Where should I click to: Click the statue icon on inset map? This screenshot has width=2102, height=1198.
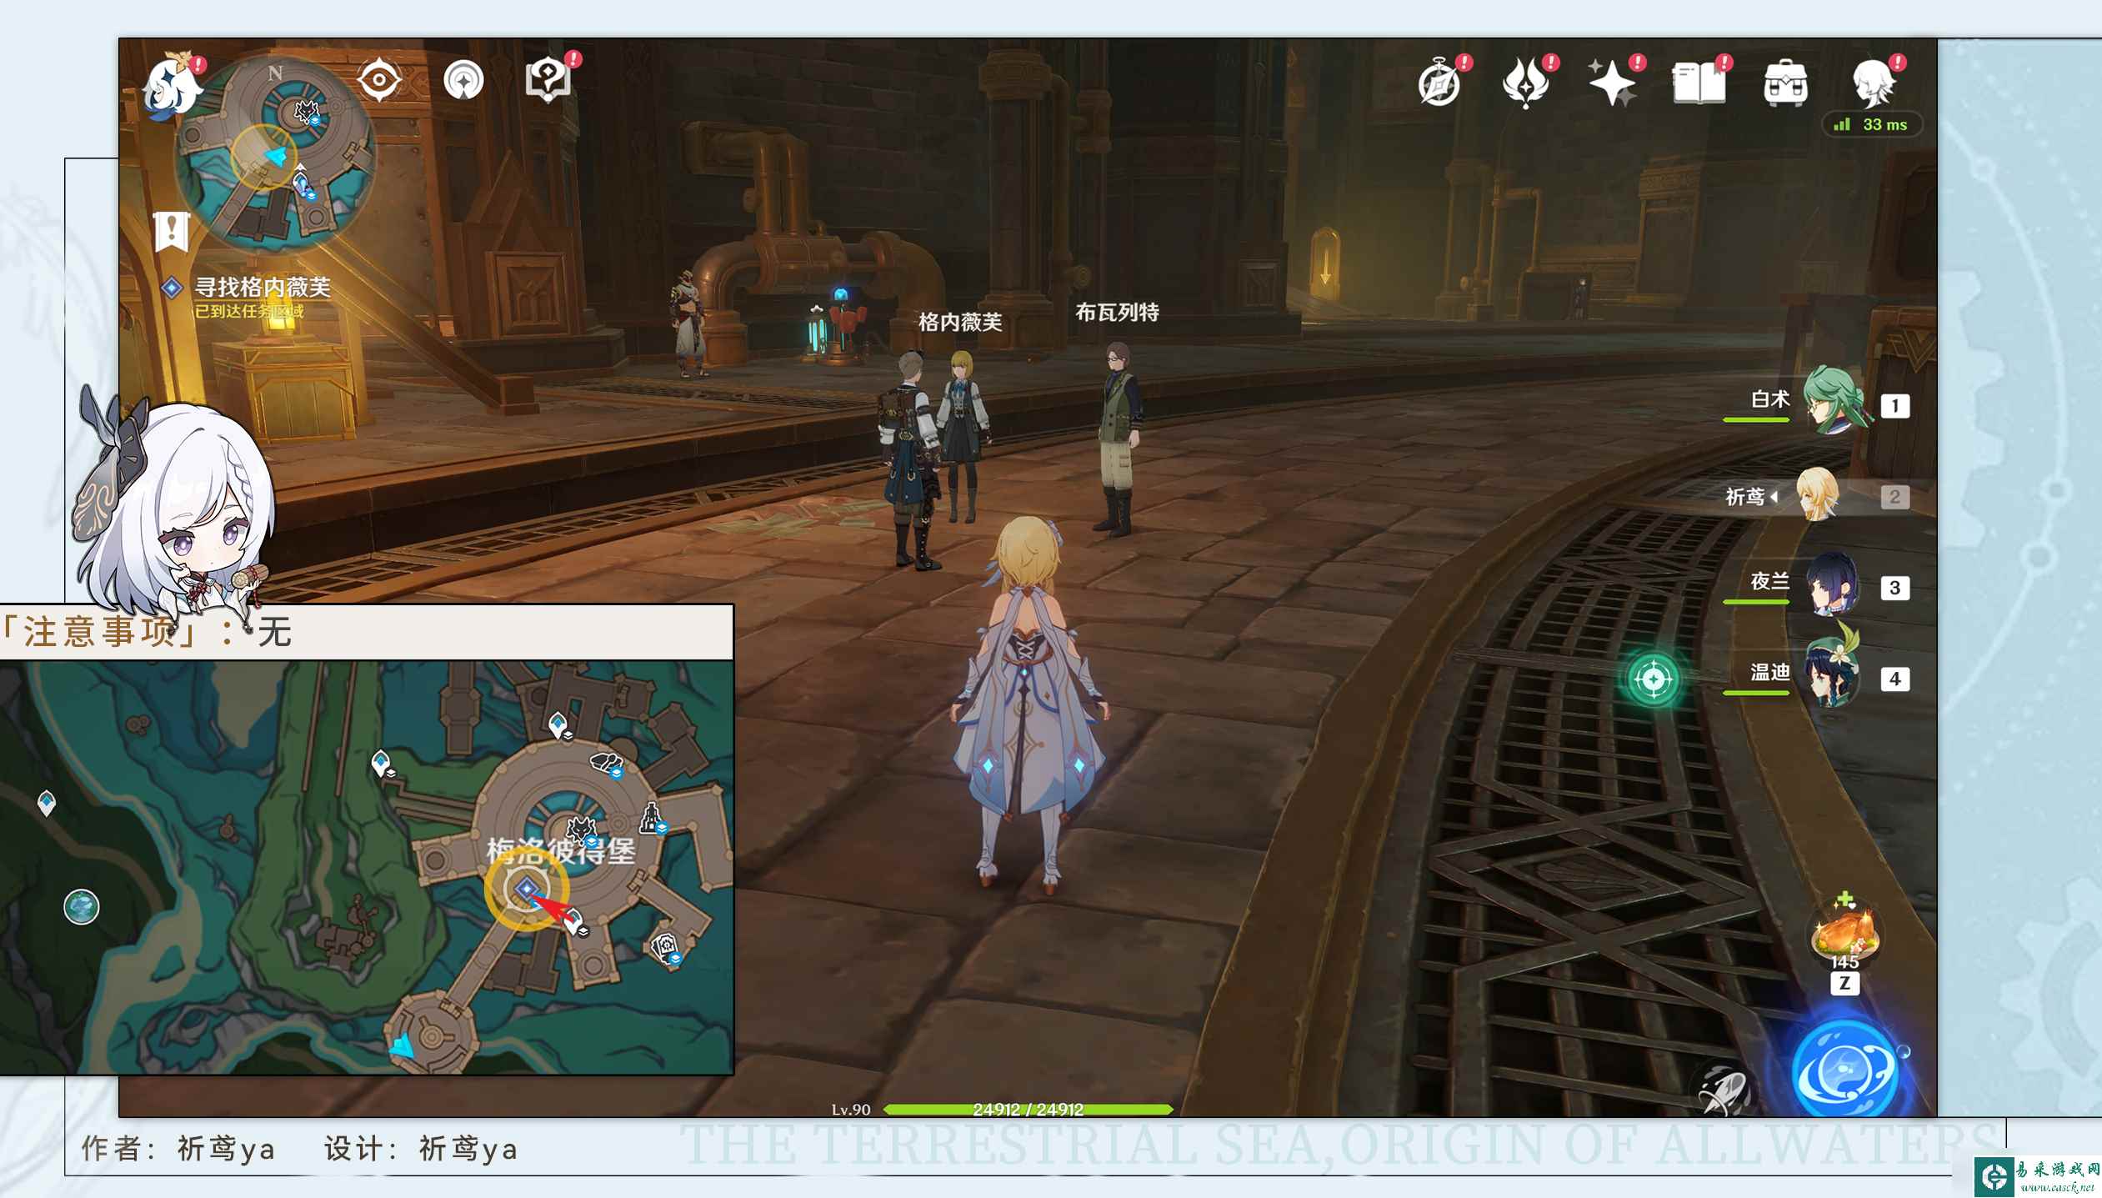(652, 819)
